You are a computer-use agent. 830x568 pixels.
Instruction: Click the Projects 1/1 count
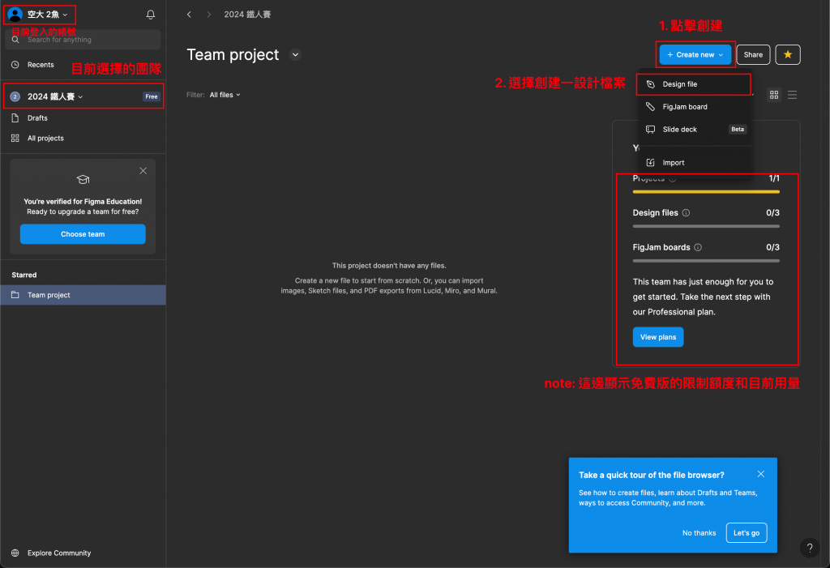pyautogui.click(x=774, y=179)
